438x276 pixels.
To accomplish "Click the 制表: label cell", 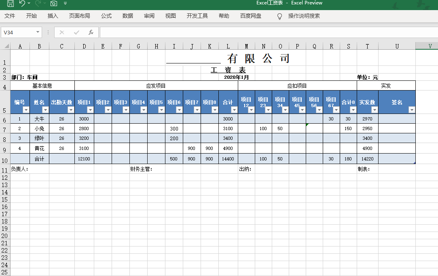I will pyautogui.click(x=364, y=169).
